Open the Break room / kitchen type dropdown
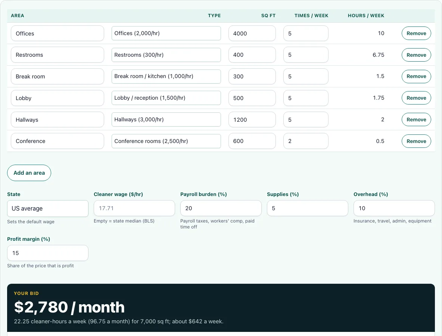This screenshot has height=336, width=442. click(x=166, y=77)
